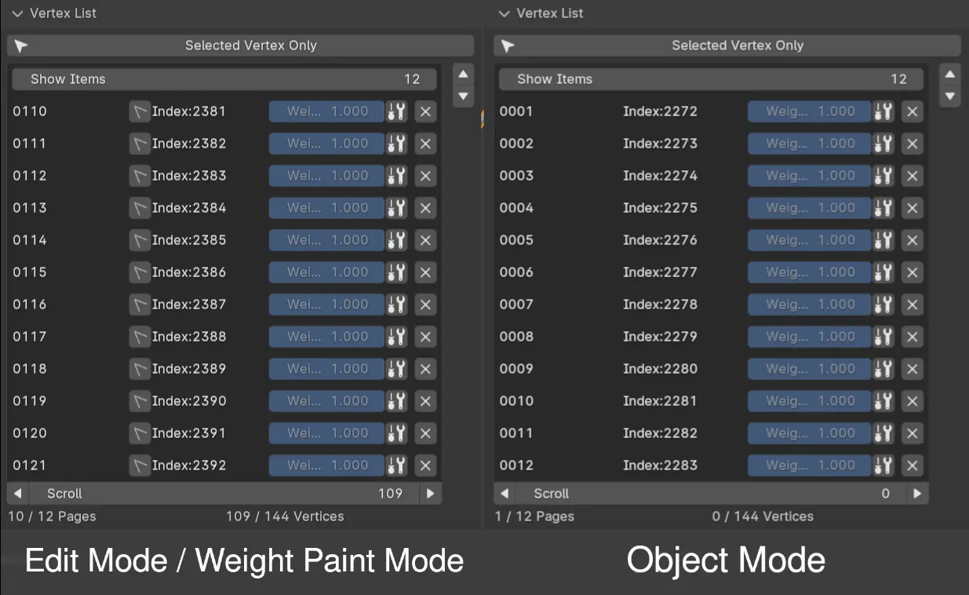The width and height of the screenshot is (969, 595).
Task: Remove vertex Index:2279 with X button
Action: 912,337
